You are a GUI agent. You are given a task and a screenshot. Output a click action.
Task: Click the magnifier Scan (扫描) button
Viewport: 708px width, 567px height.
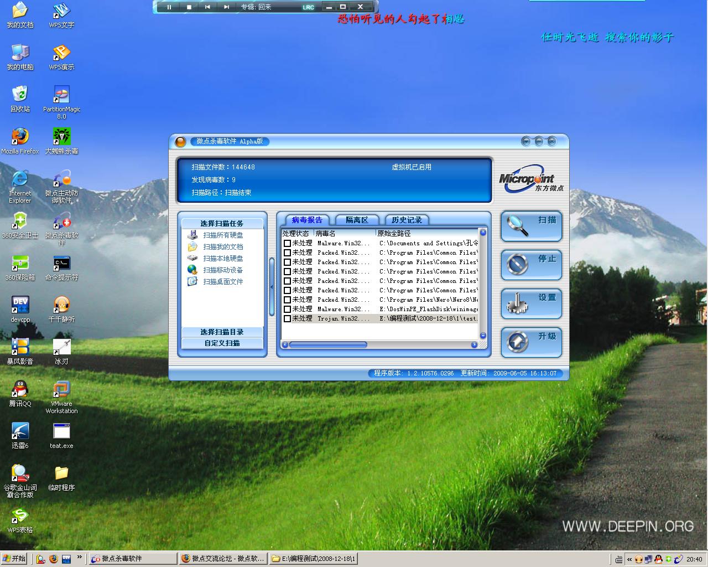click(x=532, y=226)
